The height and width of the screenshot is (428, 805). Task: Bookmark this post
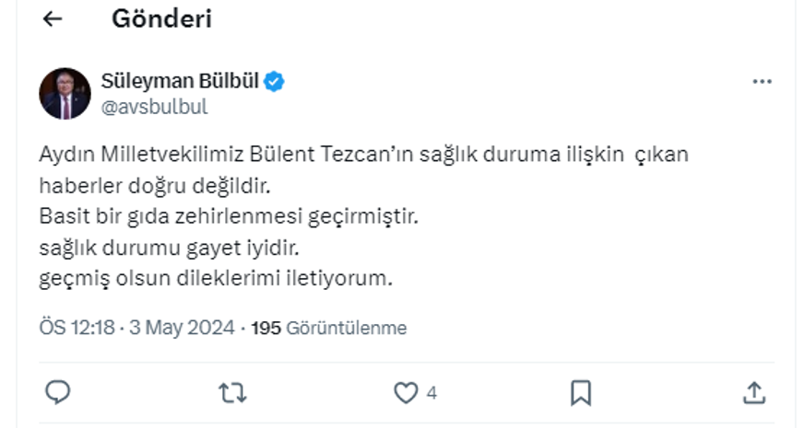tap(580, 393)
